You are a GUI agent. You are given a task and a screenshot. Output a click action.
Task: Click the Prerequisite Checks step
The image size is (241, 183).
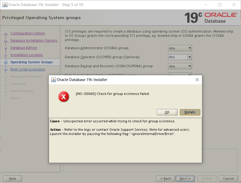pyautogui.click(x=26, y=77)
